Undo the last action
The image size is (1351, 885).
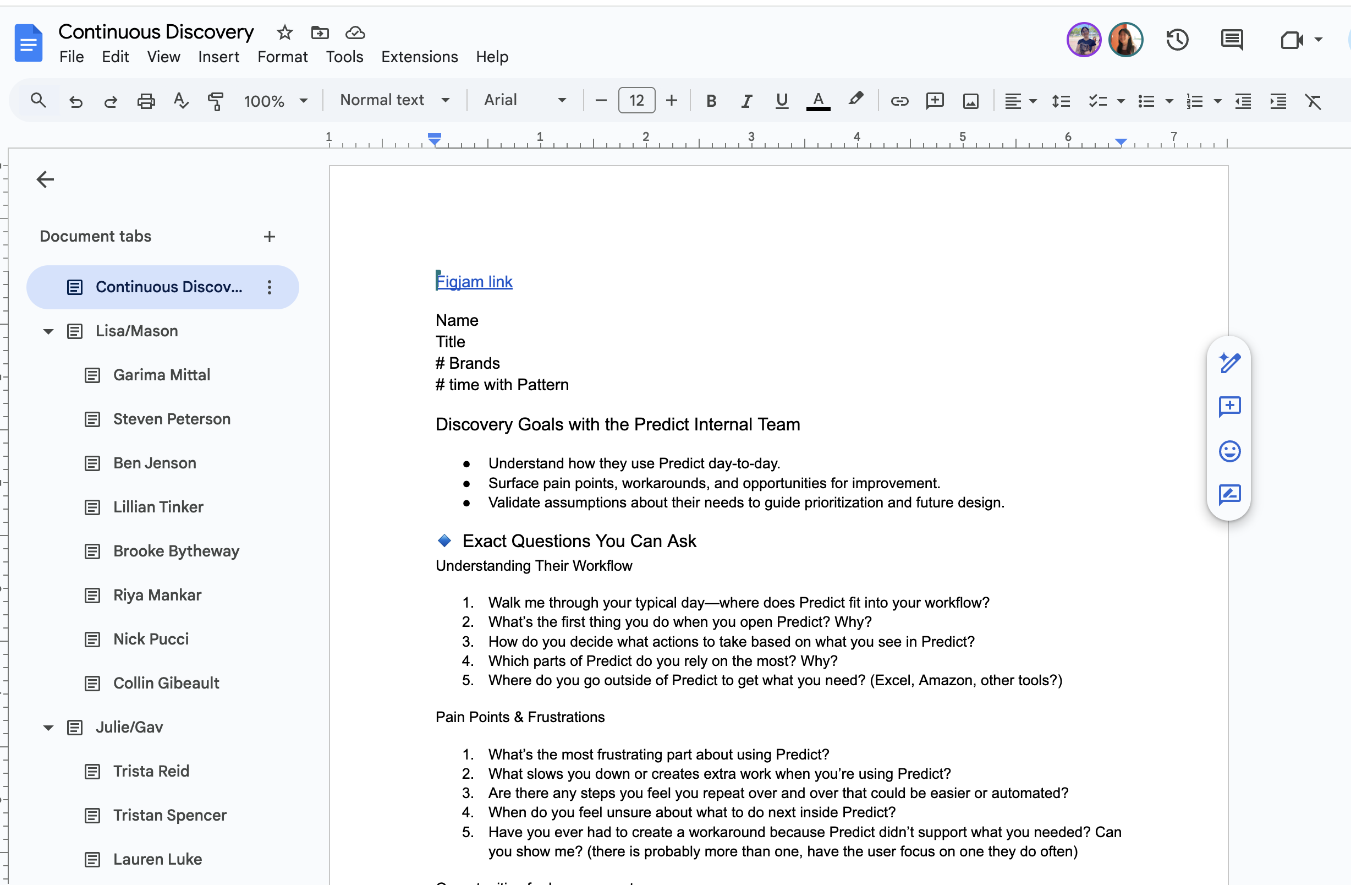tap(75, 101)
